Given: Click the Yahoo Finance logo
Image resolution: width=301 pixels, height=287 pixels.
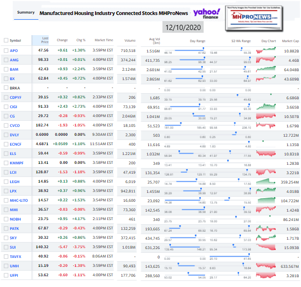Looking at the screenshot, I should tap(206, 14).
